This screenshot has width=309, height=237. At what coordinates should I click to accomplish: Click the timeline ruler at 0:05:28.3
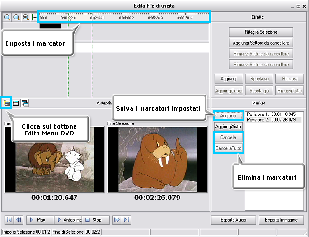tap(156, 18)
